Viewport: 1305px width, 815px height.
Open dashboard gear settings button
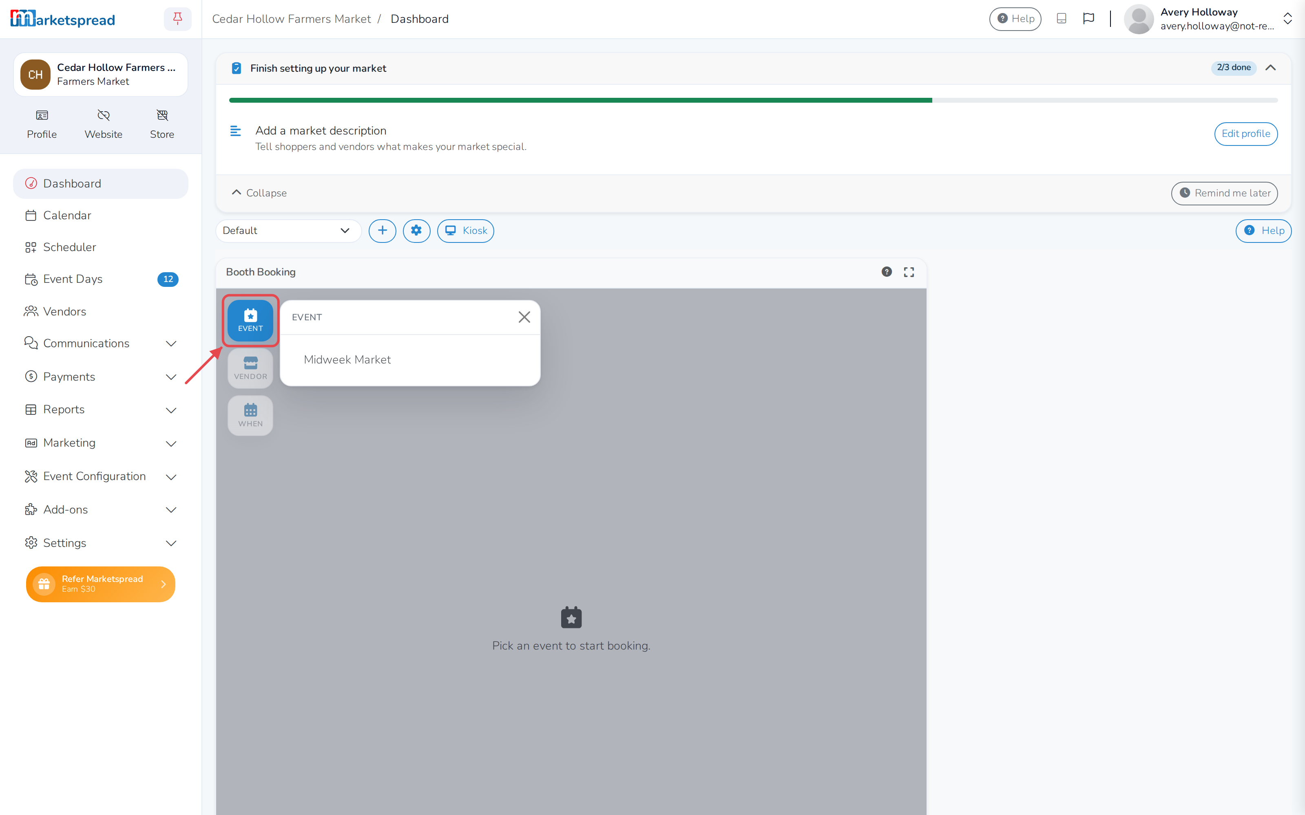tap(416, 231)
